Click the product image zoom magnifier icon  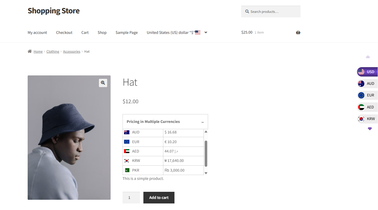(x=103, y=83)
